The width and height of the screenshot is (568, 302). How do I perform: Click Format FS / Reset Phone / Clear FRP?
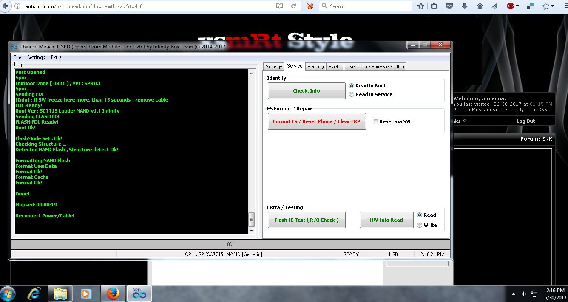tap(317, 121)
